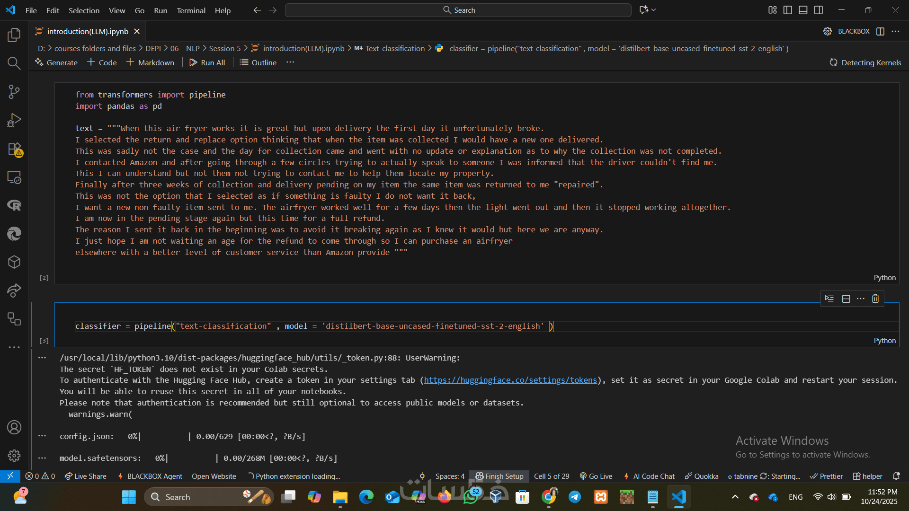Toggle the primary side bar layout
Screen dimensions: 909x511
coord(788,10)
